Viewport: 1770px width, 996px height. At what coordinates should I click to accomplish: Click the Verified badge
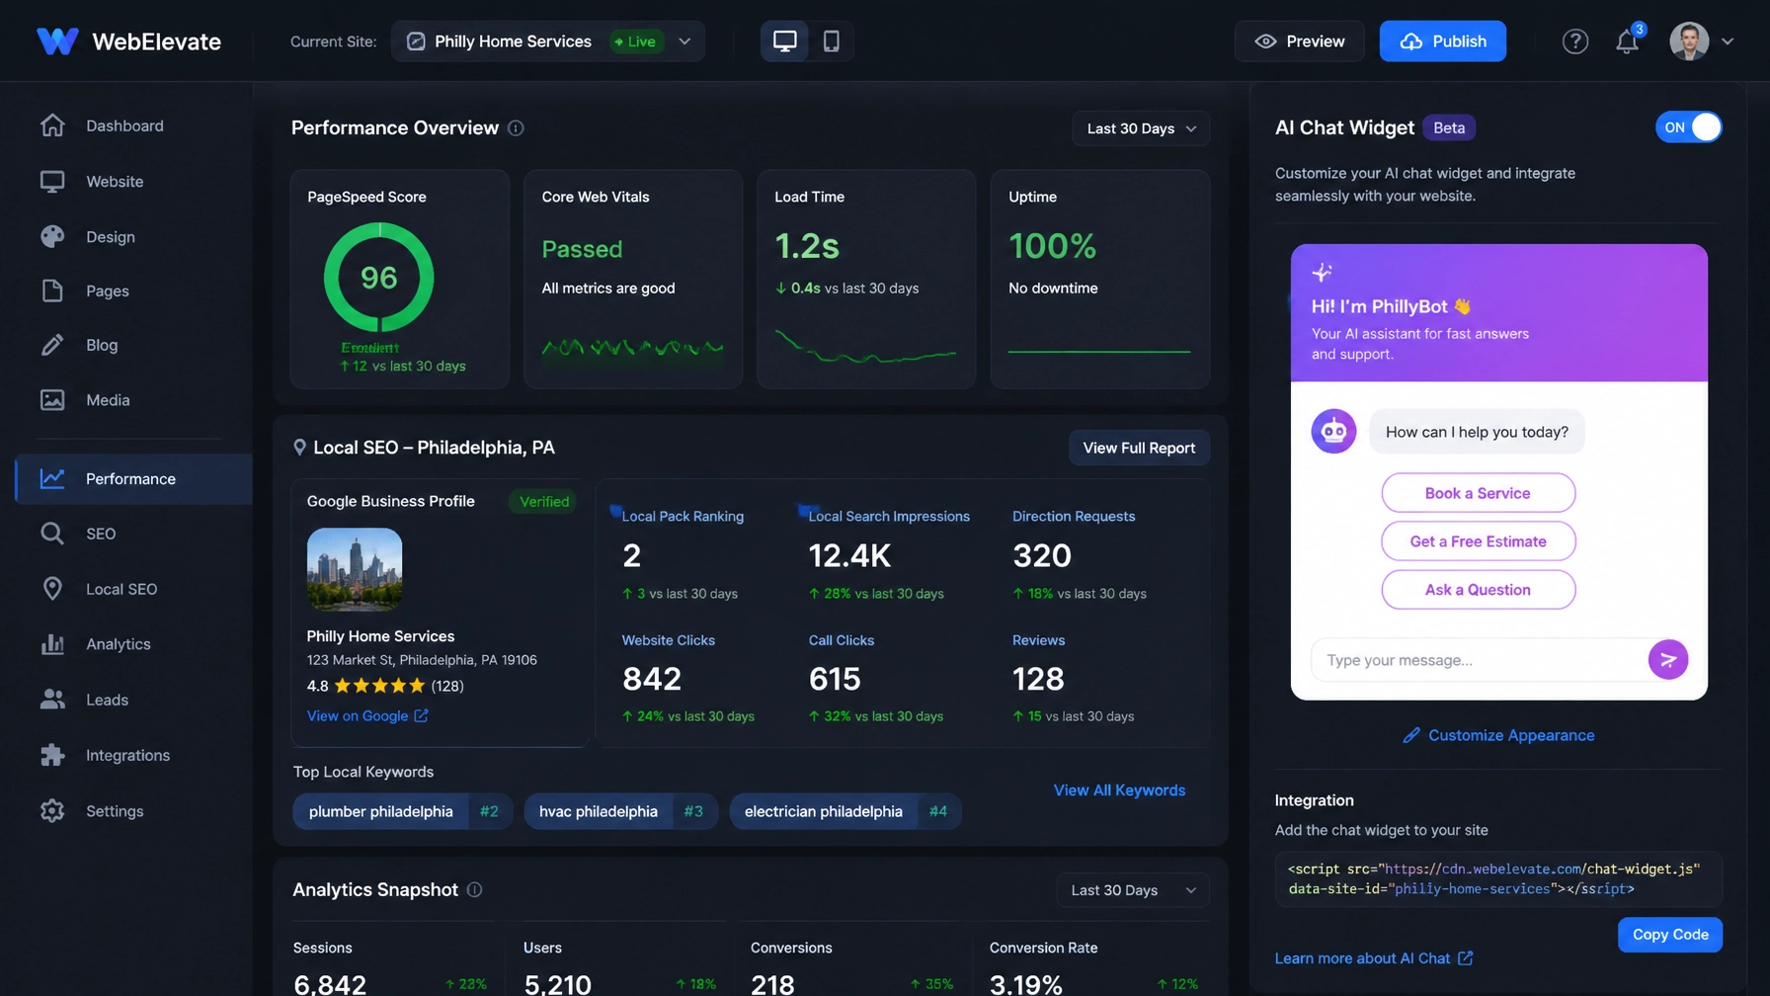(x=544, y=502)
